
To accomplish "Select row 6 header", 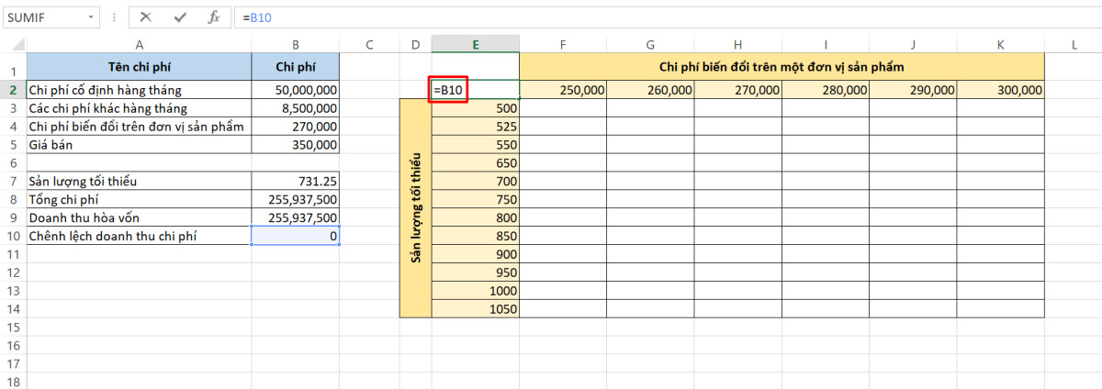I will (x=13, y=162).
